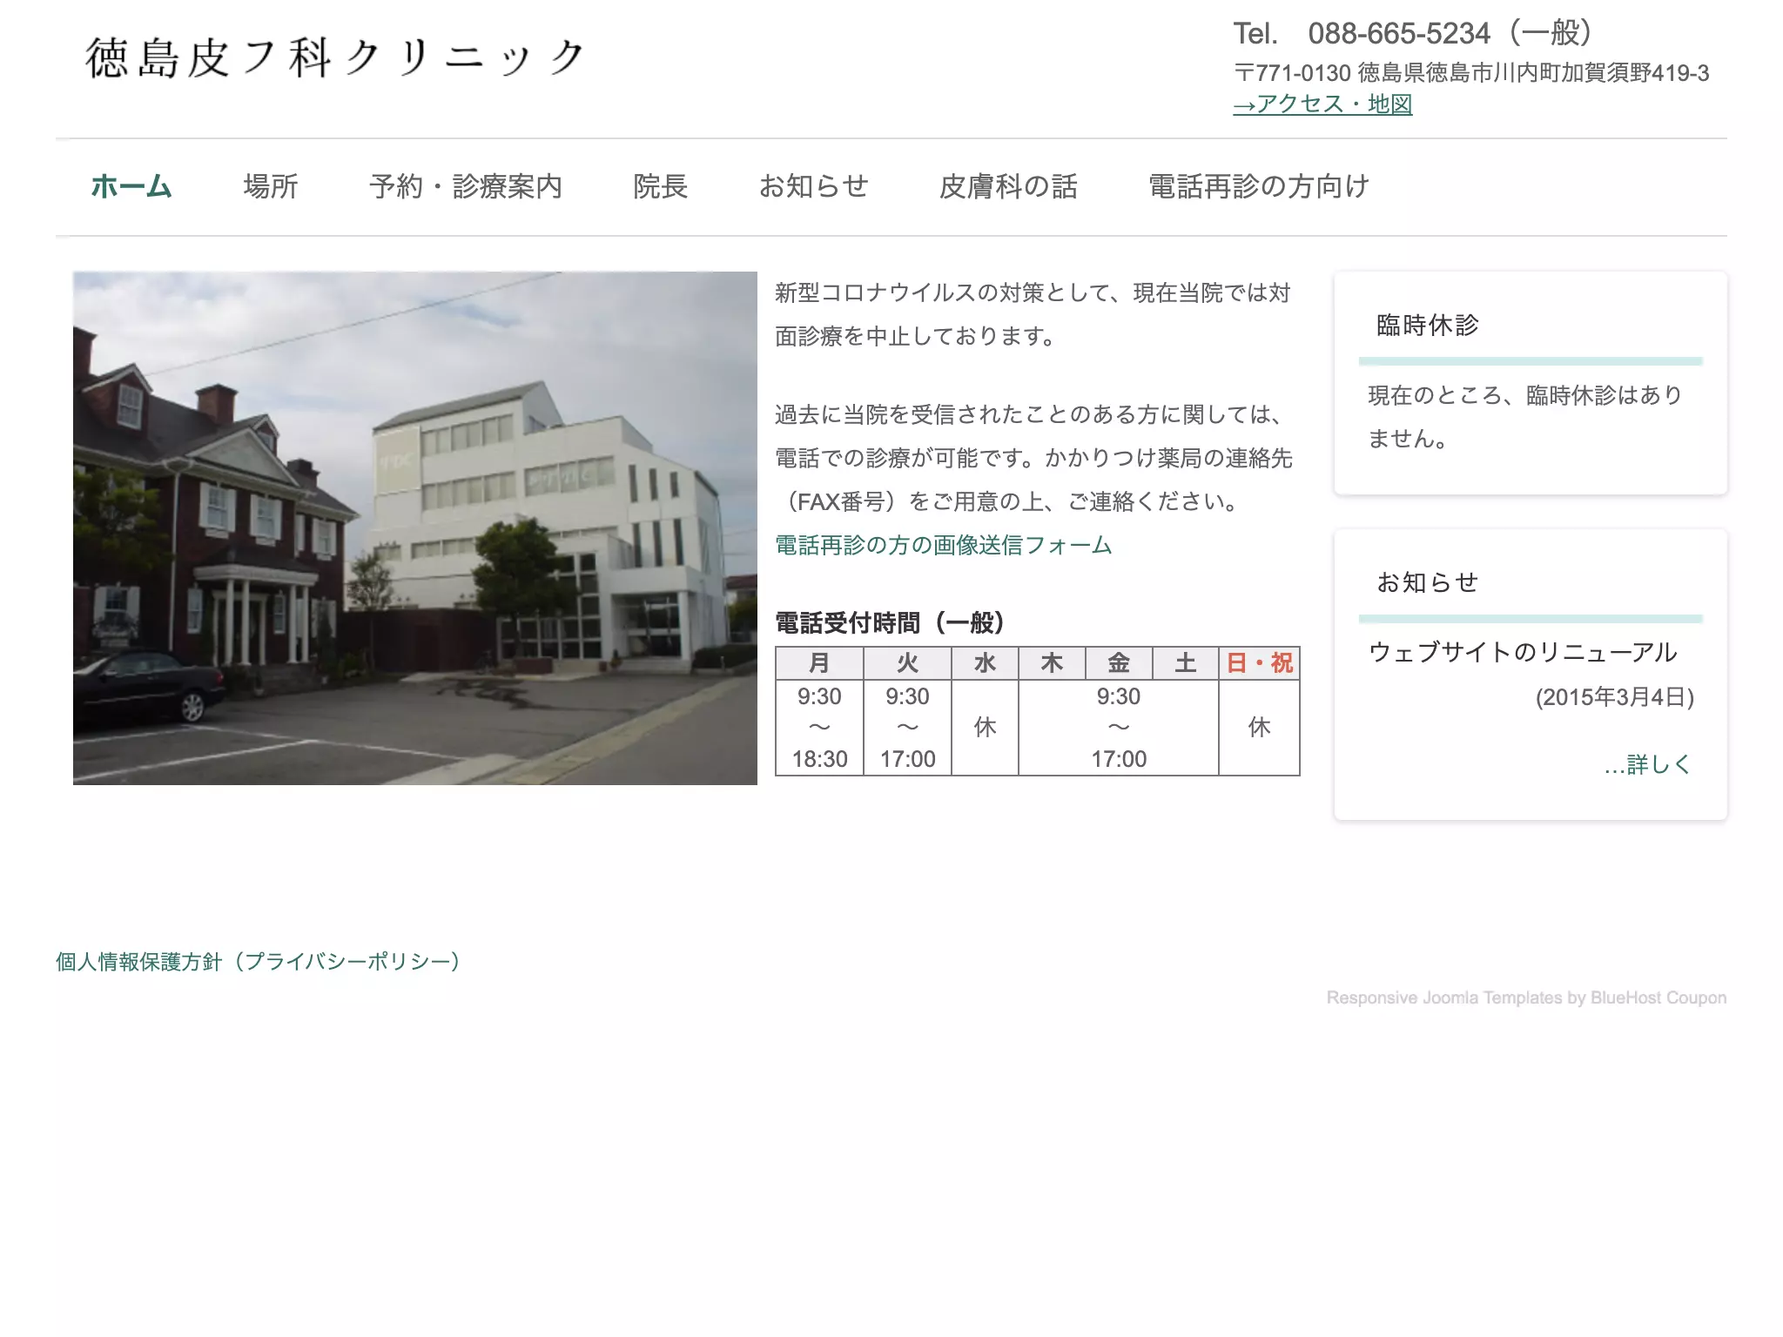Click the 土 column header

click(1186, 663)
